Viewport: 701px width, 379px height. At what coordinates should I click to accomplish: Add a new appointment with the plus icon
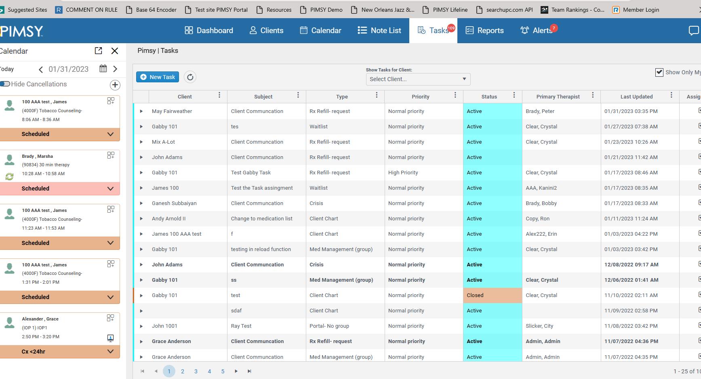tap(115, 85)
